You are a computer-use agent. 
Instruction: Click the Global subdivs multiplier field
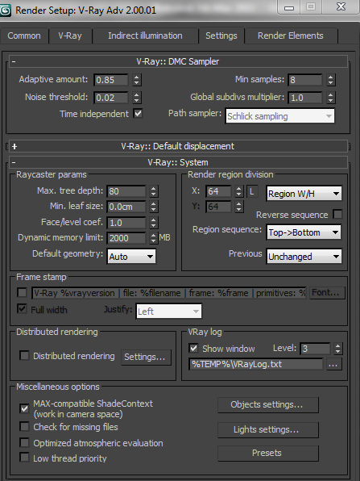[305, 98]
